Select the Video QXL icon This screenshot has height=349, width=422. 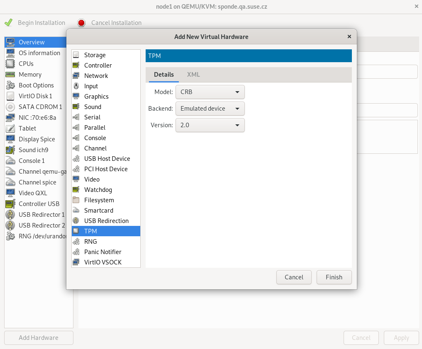click(10, 193)
